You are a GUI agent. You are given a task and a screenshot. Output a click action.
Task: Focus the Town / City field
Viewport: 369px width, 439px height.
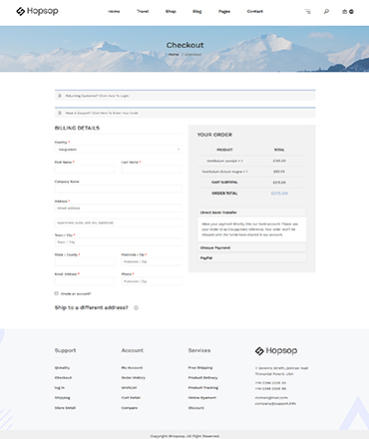(119, 242)
